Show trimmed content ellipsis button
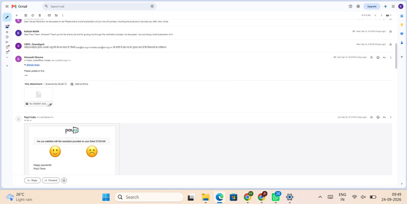 (26, 75)
